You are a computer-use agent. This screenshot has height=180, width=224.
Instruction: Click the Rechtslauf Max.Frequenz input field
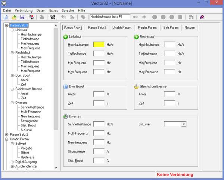169,72
